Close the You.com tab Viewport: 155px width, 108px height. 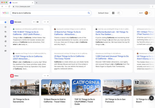33,3
